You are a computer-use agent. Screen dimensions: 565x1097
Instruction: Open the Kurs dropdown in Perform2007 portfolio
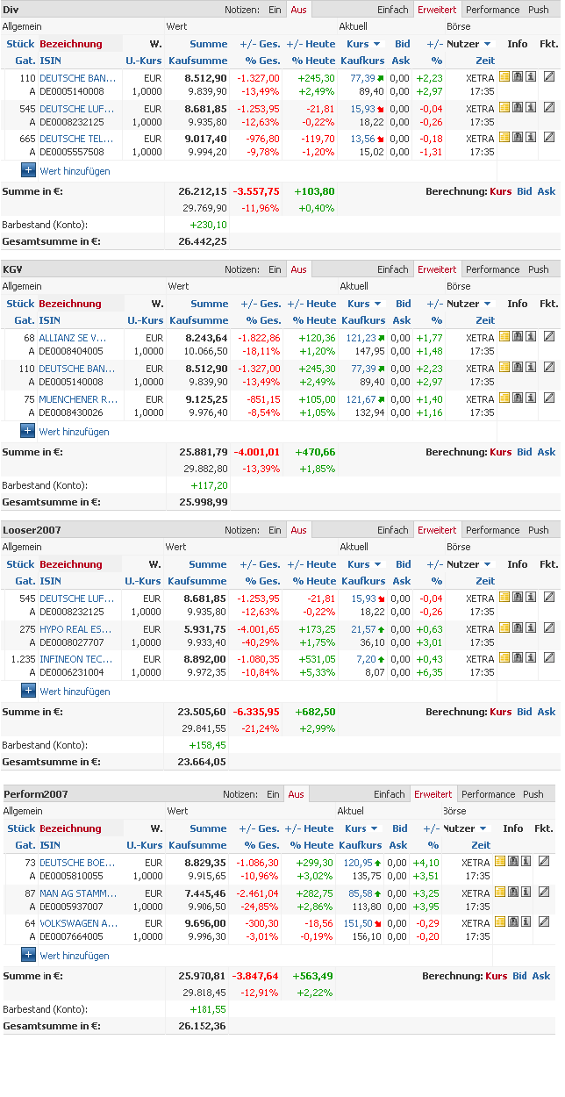pyautogui.click(x=361, y=828)
